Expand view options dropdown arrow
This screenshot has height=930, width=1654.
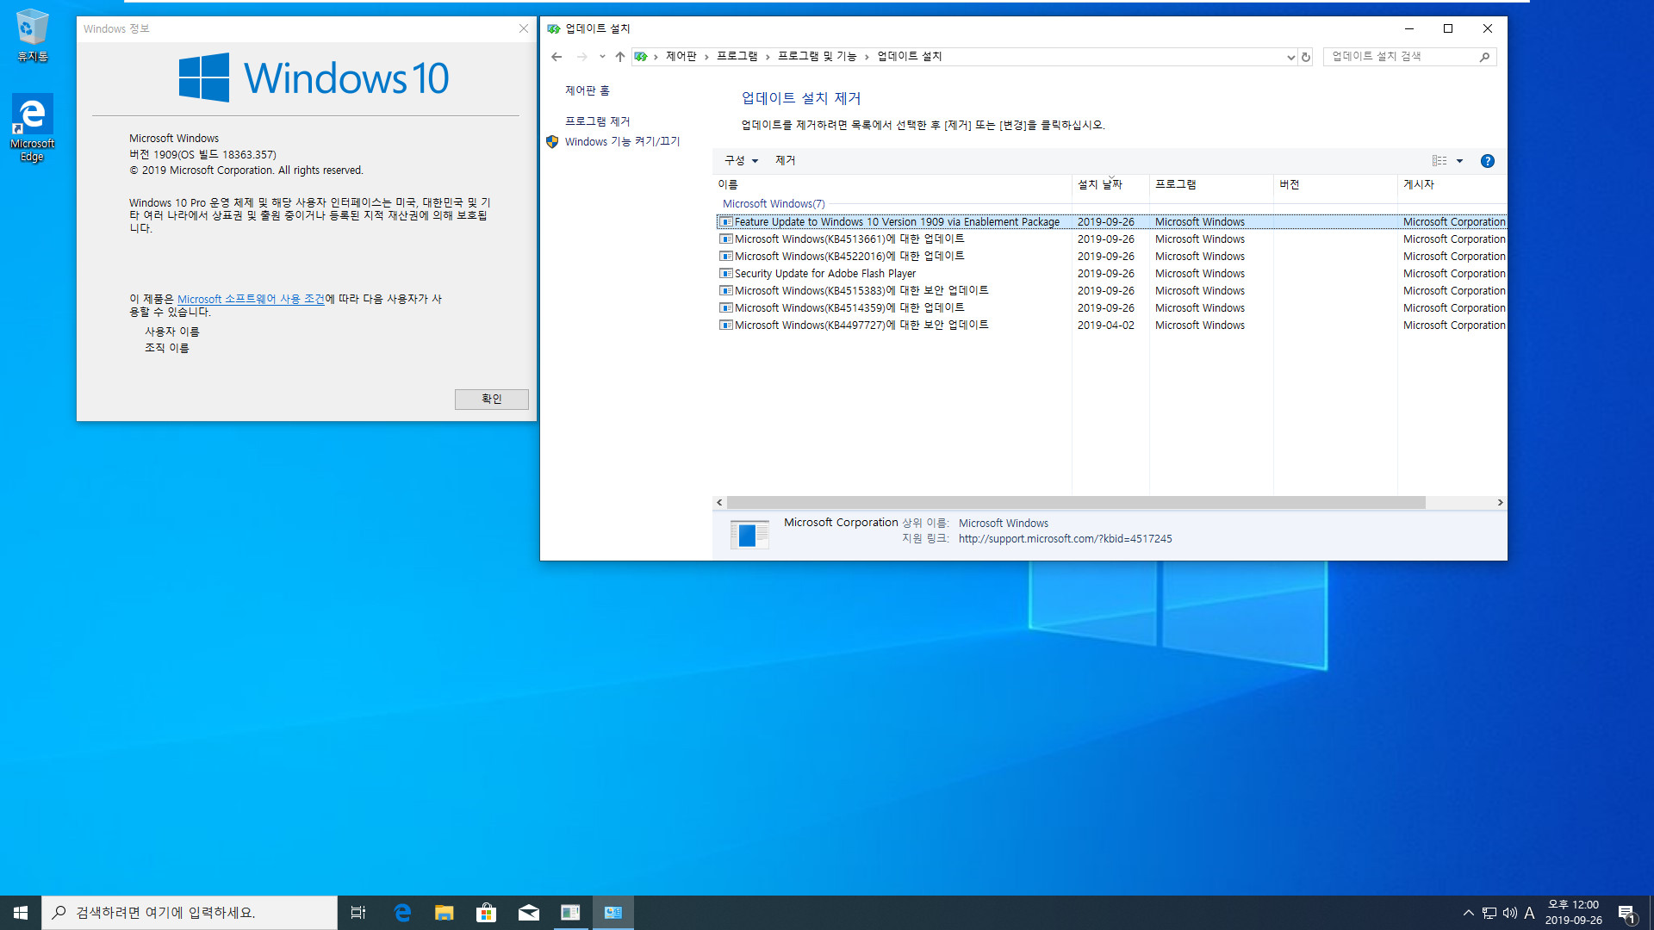point(1459,161)
